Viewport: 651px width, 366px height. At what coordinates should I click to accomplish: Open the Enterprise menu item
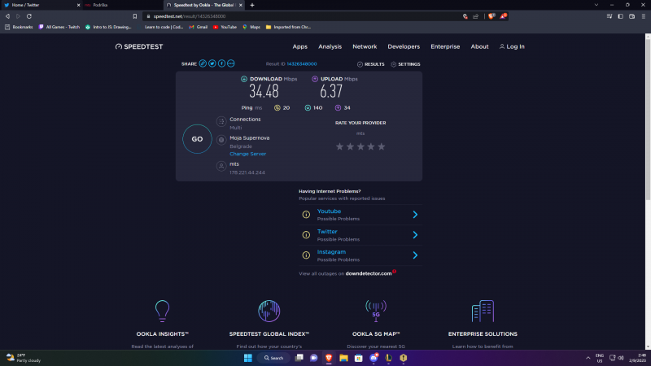pyautogui.click(x=445, y=46)
